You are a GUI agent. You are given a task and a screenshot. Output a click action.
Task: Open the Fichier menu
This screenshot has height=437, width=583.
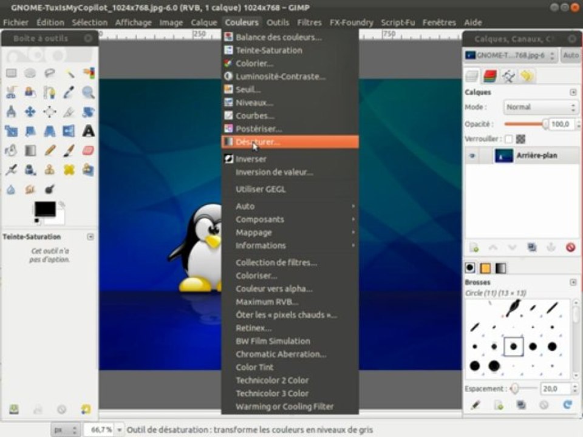click(16, 22)
